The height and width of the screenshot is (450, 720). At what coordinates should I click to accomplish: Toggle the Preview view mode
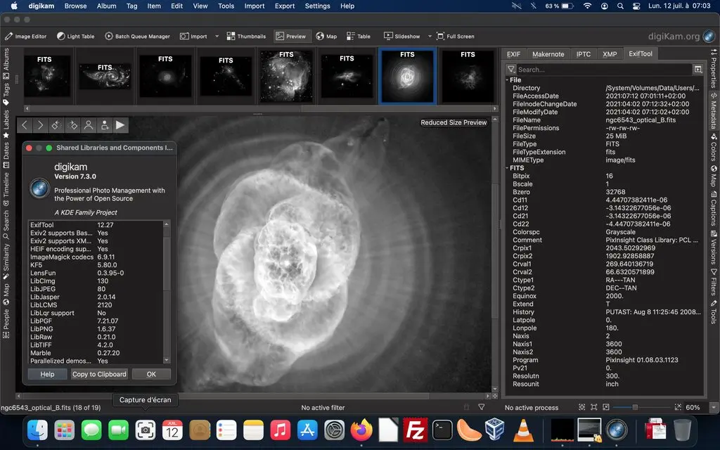point(291,37)
